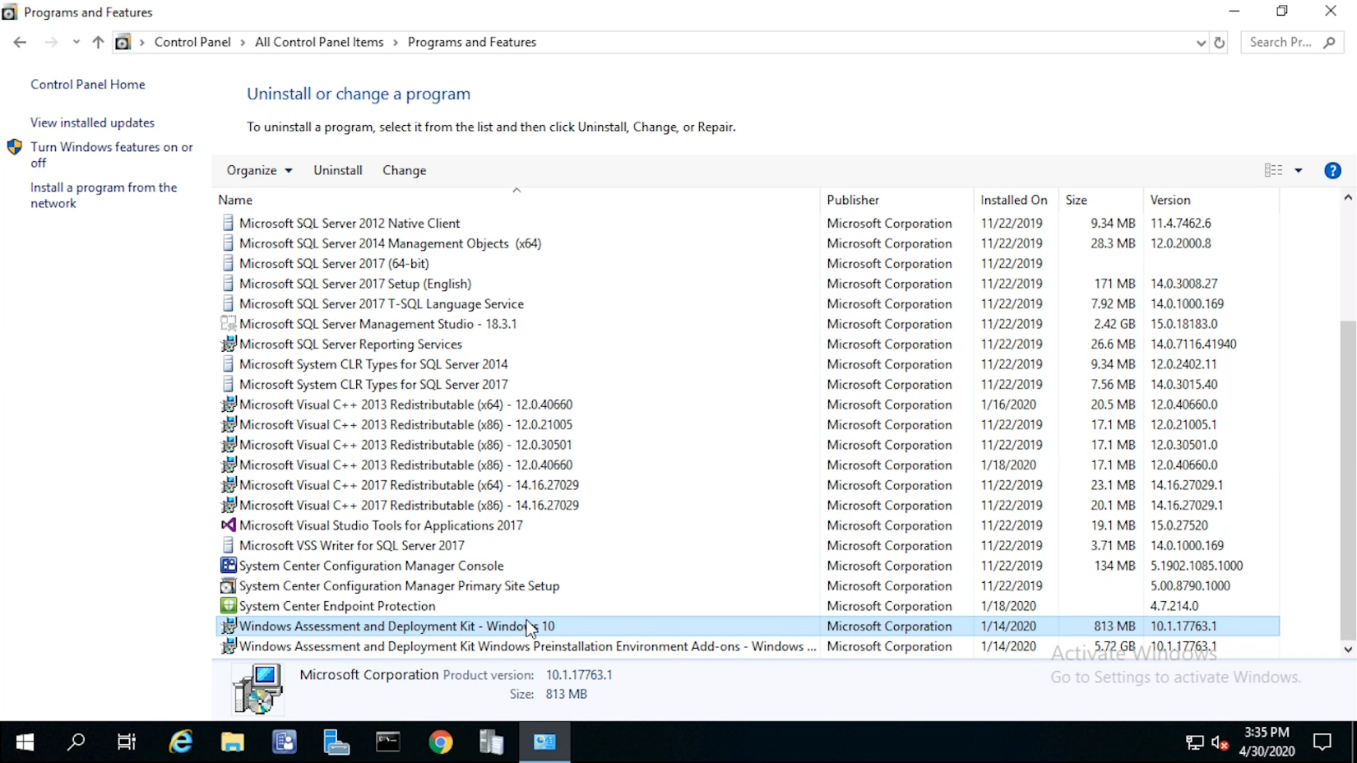Click Control Panel breadcrumb
1357x763 pixels.
click(192, 42)
